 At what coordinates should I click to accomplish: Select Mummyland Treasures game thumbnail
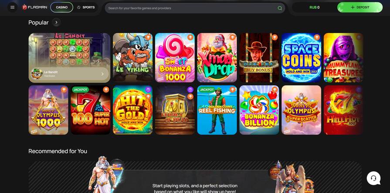pos(343,57)
